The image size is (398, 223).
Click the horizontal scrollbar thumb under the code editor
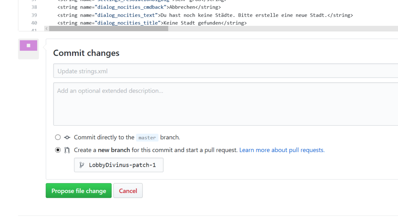pyautogui.click(x=108, y=29)
